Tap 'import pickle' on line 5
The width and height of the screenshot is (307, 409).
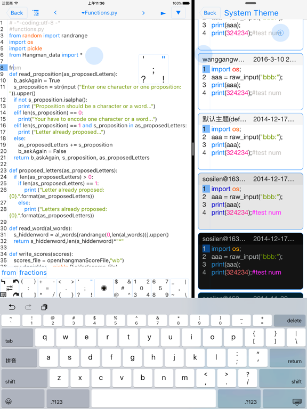click(x=26, y=48)
